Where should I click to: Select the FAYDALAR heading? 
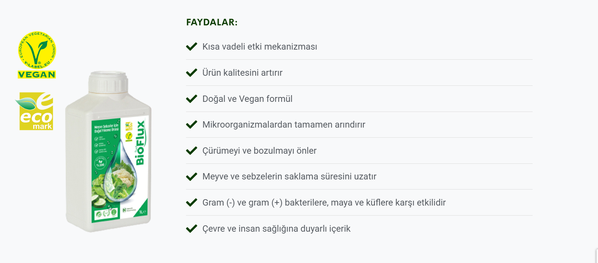point(212,22)
